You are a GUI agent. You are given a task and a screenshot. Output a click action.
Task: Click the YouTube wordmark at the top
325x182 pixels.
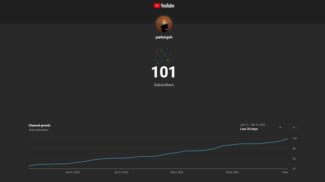pyautogui.click(x=167, y=5)
